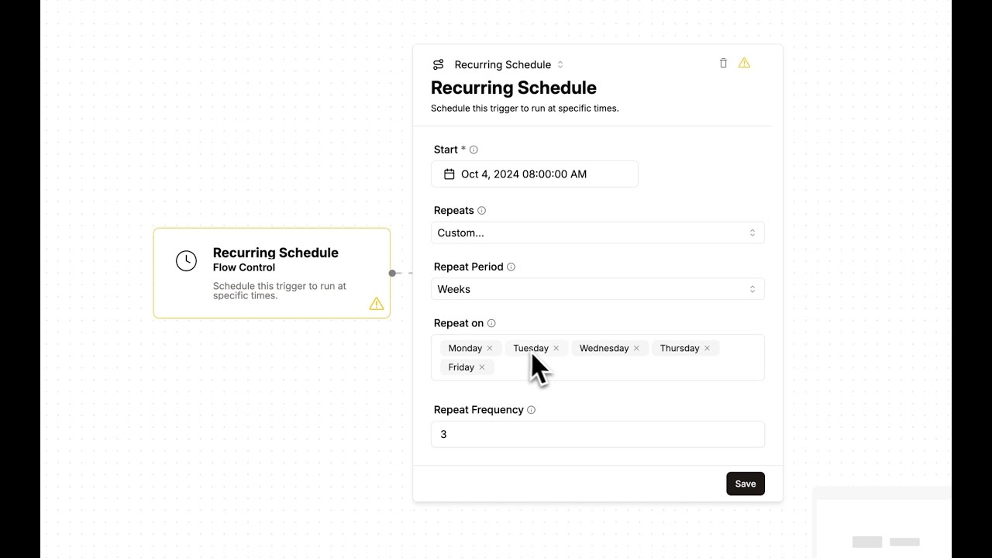Remove the Monday tag
This screenshot has height=558, width=992.
490,348
